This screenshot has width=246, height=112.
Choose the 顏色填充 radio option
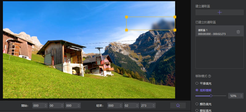[197, 104]
